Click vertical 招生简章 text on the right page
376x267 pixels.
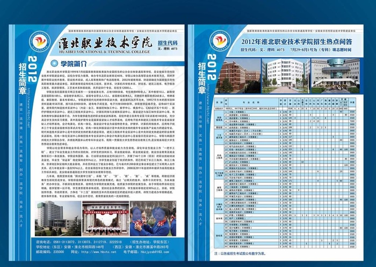click(201, 78)
